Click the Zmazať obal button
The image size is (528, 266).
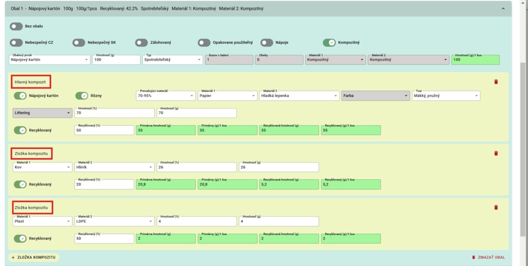pyautogui.click(x=488, y=257)
